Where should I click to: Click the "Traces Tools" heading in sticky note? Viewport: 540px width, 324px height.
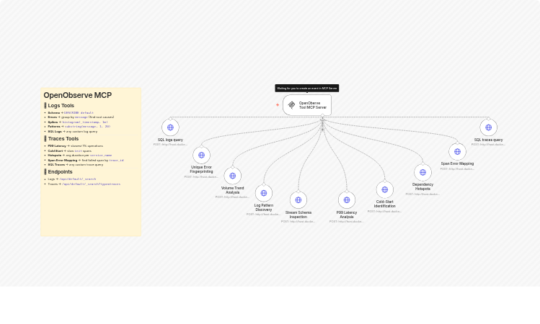tap(63, 139)
